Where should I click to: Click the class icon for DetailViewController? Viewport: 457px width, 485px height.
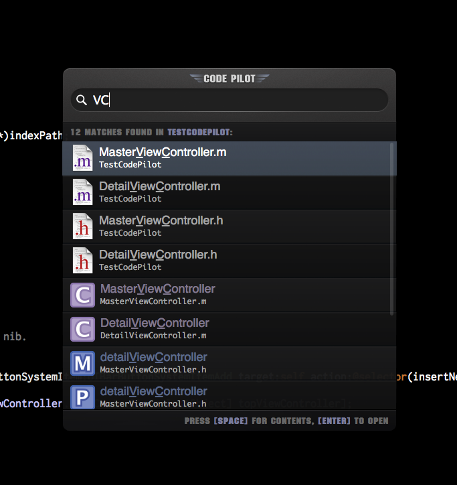click(82, 329)
